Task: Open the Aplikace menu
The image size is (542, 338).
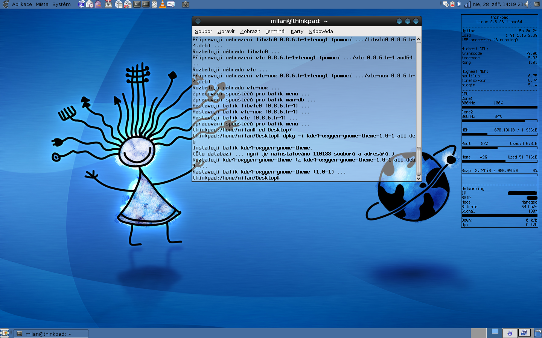Action: click(21, 4)
